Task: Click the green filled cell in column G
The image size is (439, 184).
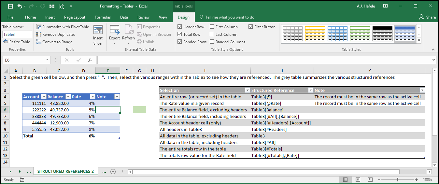Action: [139, 110]
